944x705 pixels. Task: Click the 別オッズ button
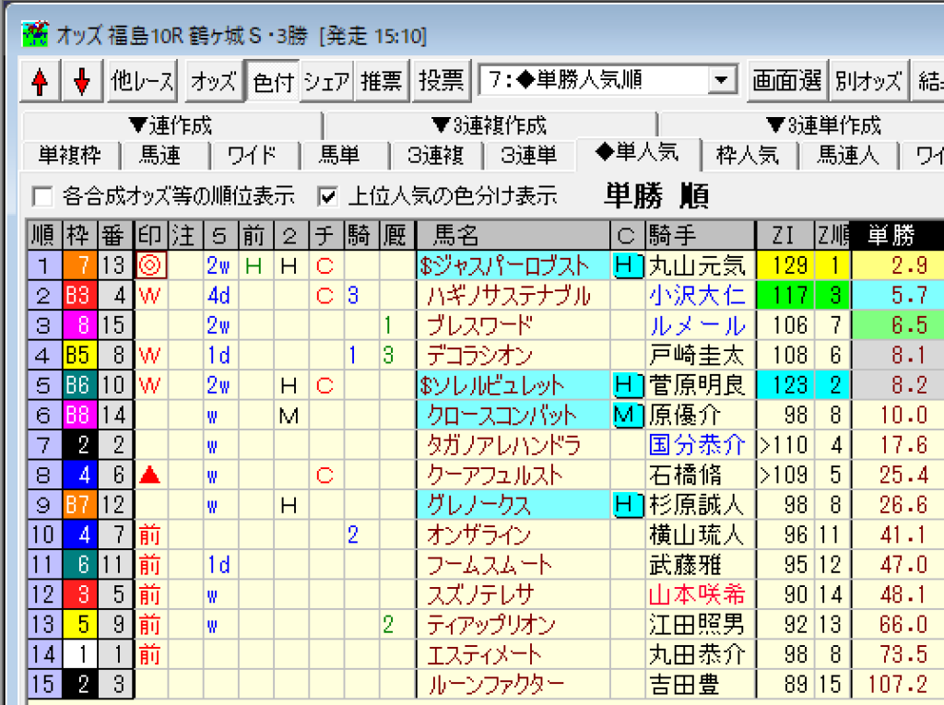[868, 81]
